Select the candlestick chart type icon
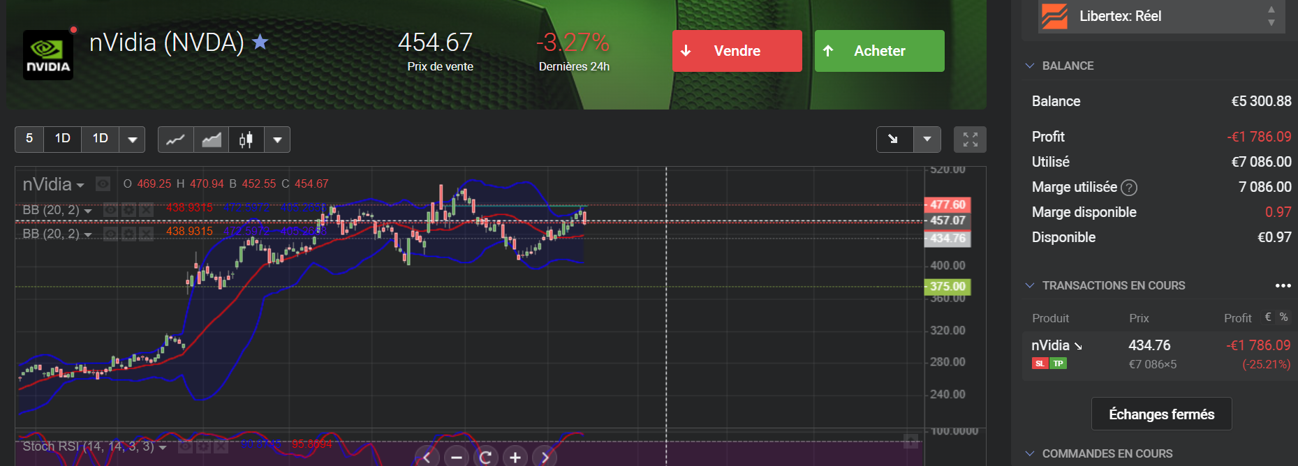 pos(246,140)
